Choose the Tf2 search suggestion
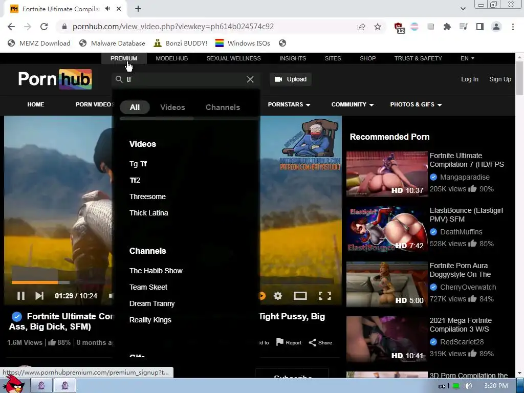 (x=135, y=180)
